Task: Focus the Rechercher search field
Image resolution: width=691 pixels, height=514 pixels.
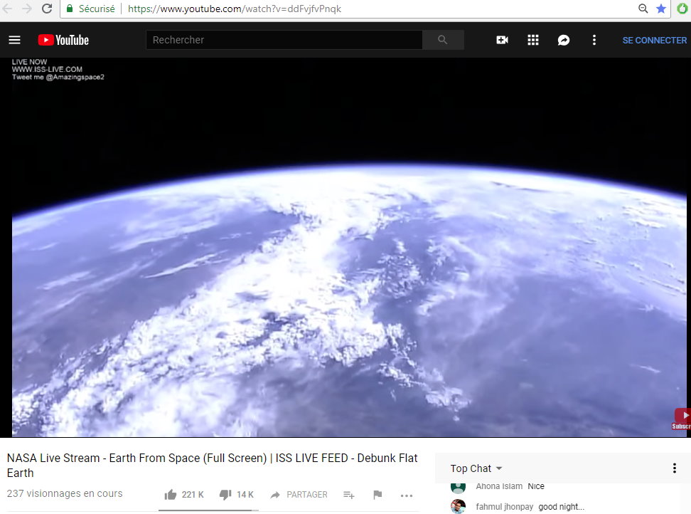Action: [x=284, y=40]
